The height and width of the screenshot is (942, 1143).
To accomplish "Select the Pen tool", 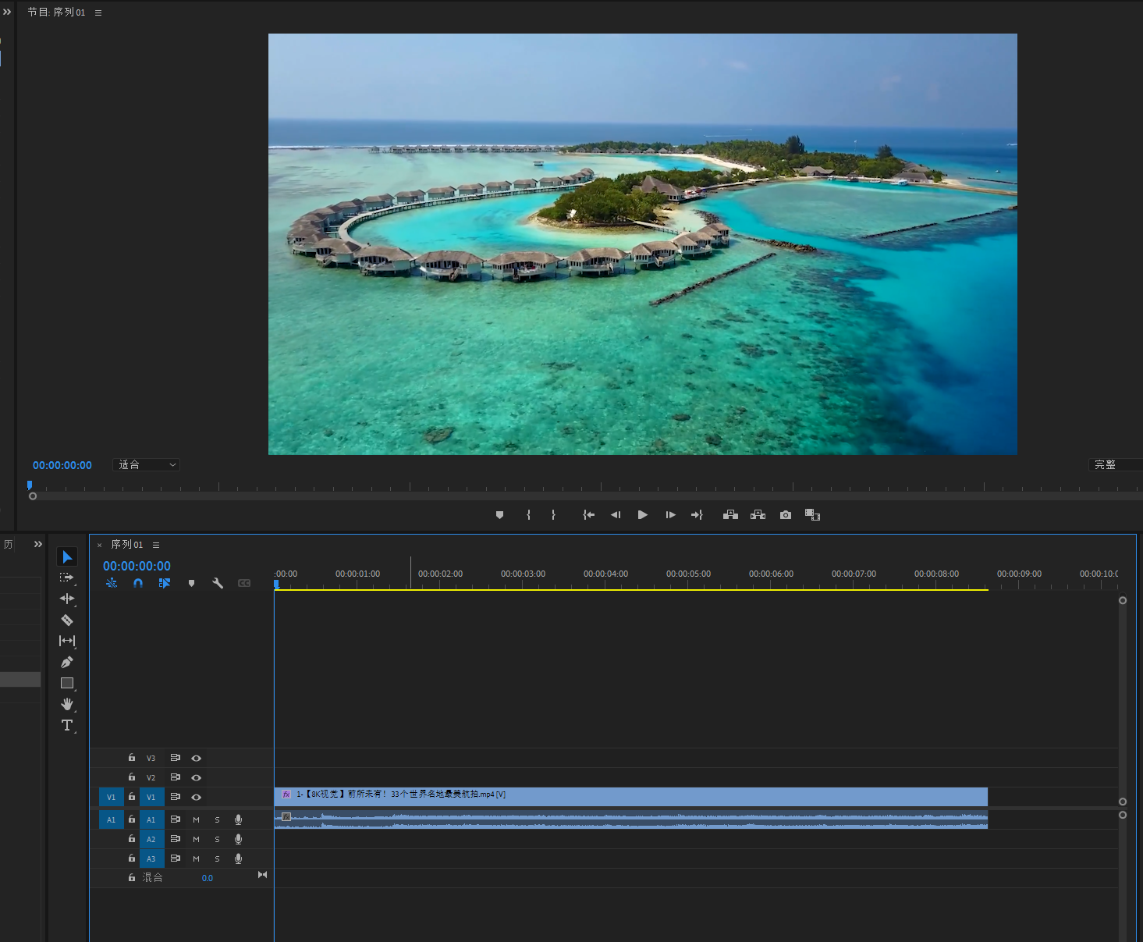I will point(67,663).
